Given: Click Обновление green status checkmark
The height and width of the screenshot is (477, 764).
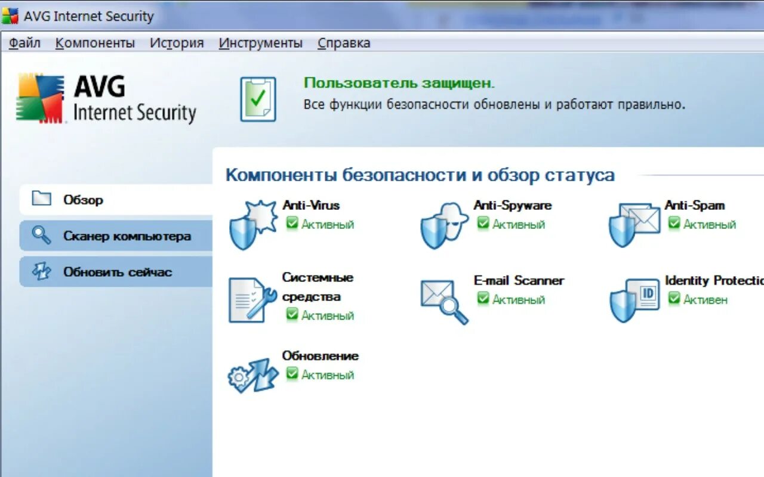Looking at the screenshot, I should [292, 374].
